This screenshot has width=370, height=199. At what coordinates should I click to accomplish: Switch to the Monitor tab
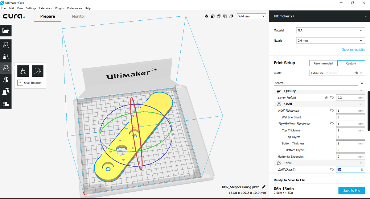[79, 16]
